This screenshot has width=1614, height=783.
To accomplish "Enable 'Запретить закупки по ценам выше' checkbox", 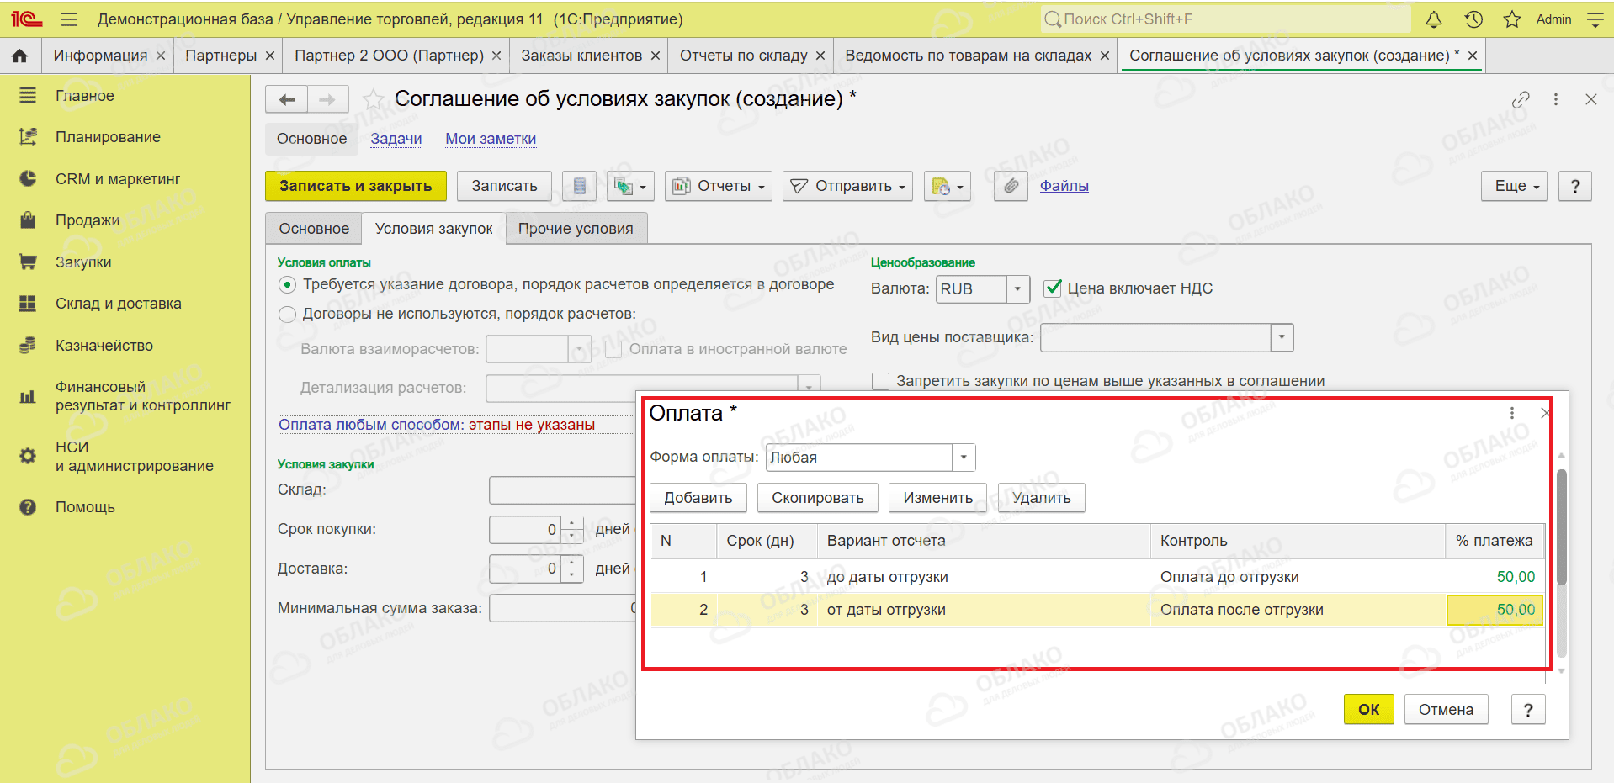I will tap(881, 381).
